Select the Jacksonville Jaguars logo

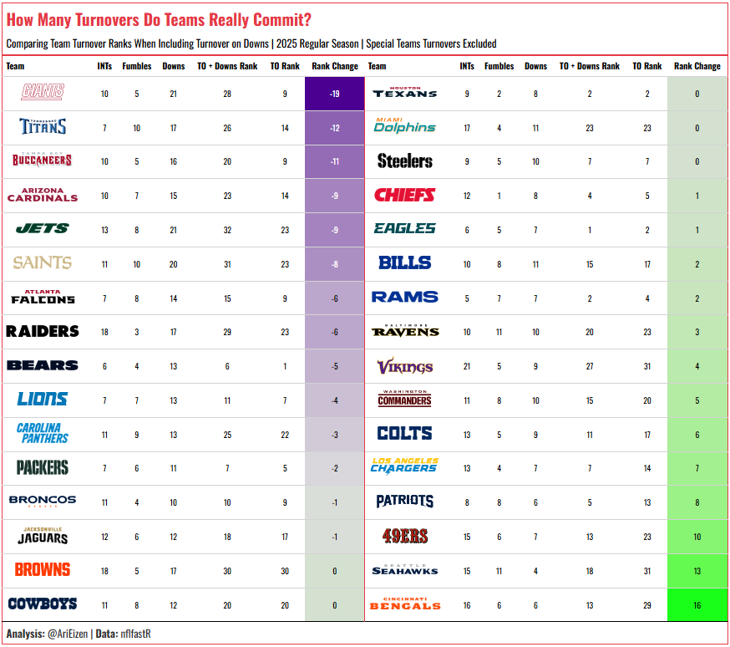click(x=43, y=536)
